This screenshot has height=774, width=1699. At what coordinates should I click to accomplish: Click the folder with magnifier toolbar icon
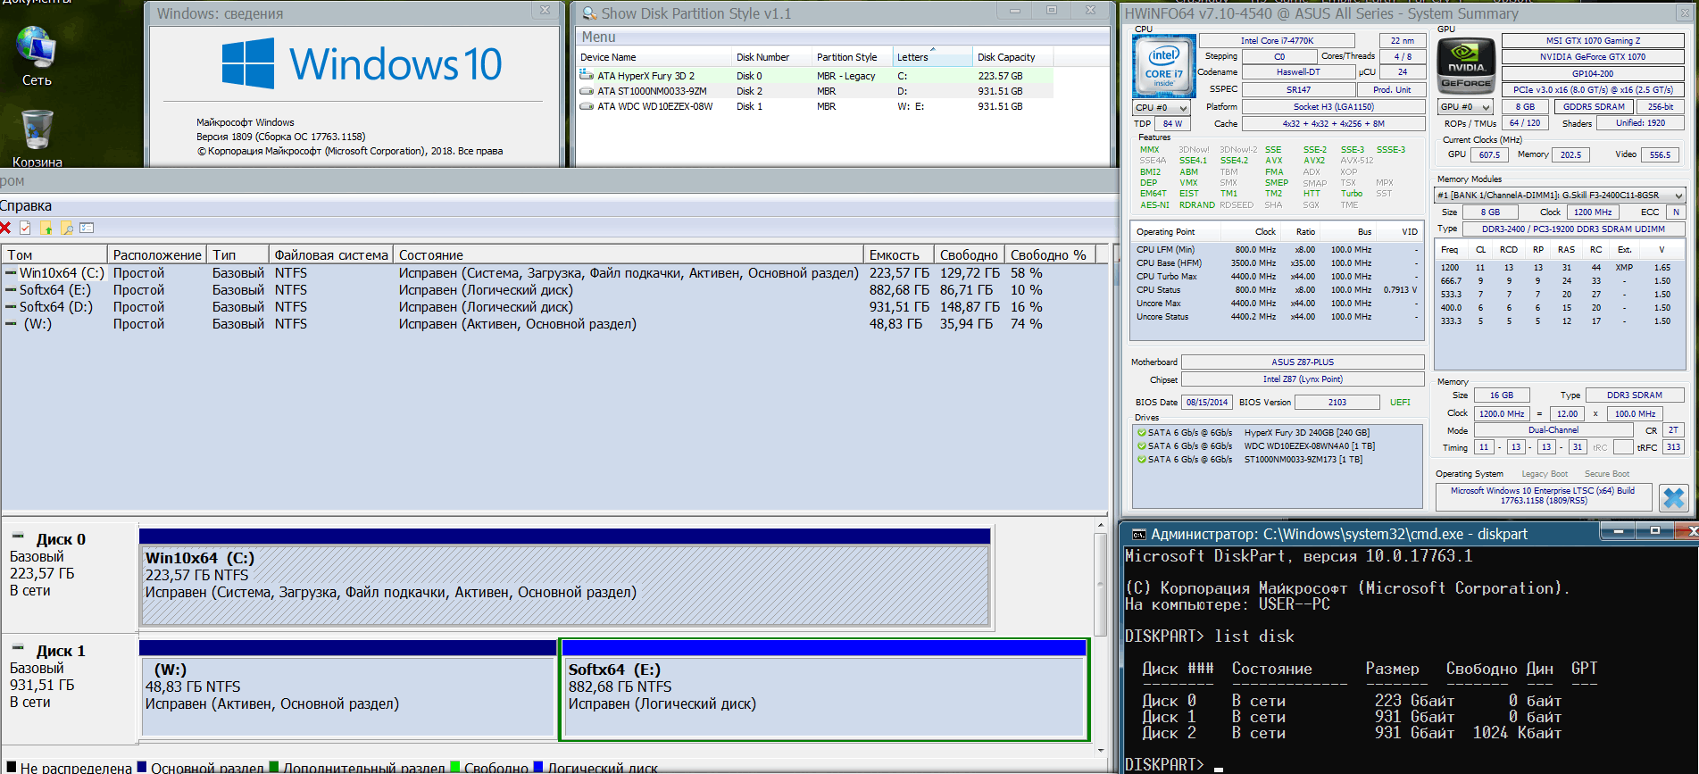[67, 229]
